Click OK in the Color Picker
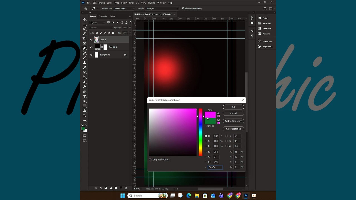Viewport: 356px width, 200px height. point(233,107)
